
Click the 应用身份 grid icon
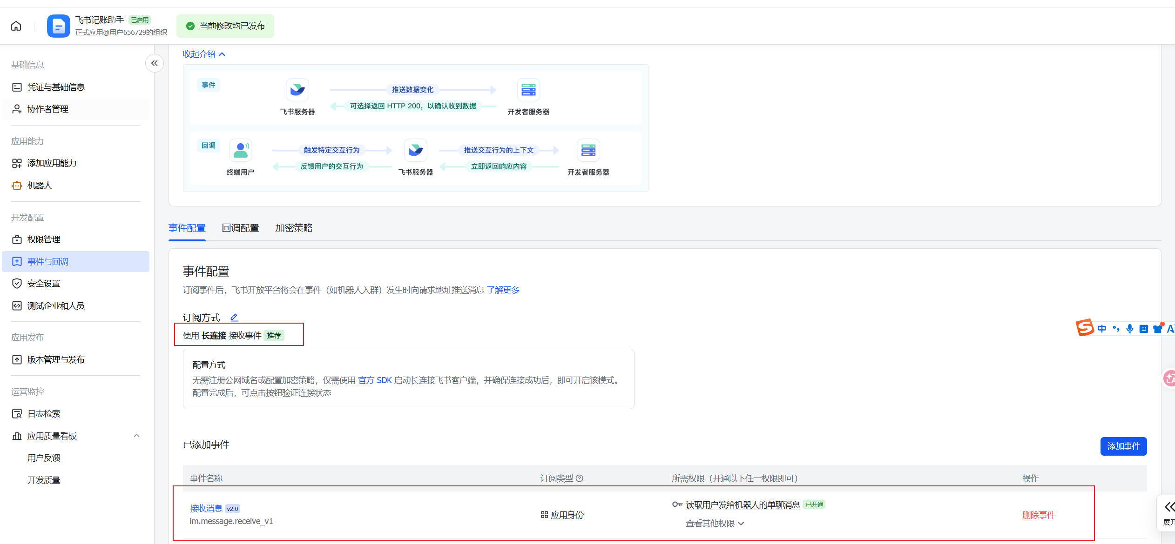(x=544, y=515)
